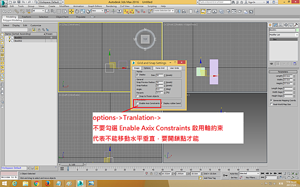
Task: Select the Select and Link tool
Action: point(16,11)
